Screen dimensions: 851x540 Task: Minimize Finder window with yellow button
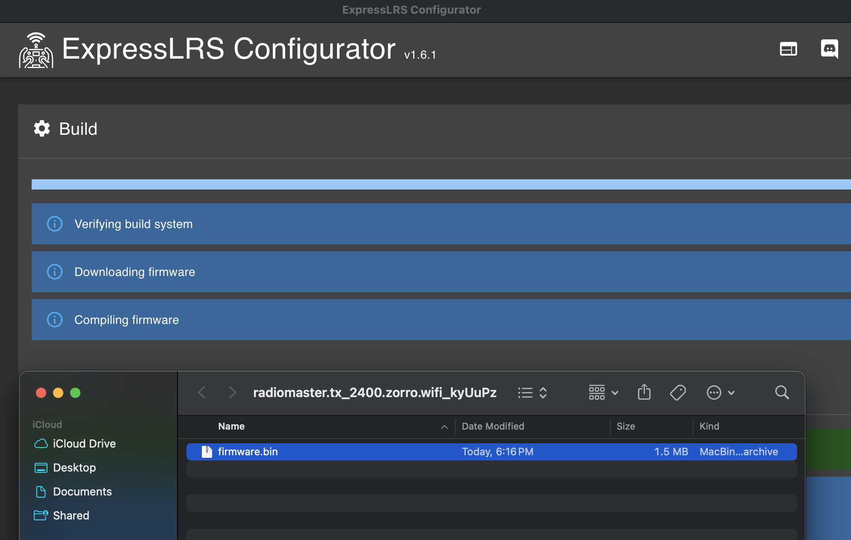click(58, 393)
